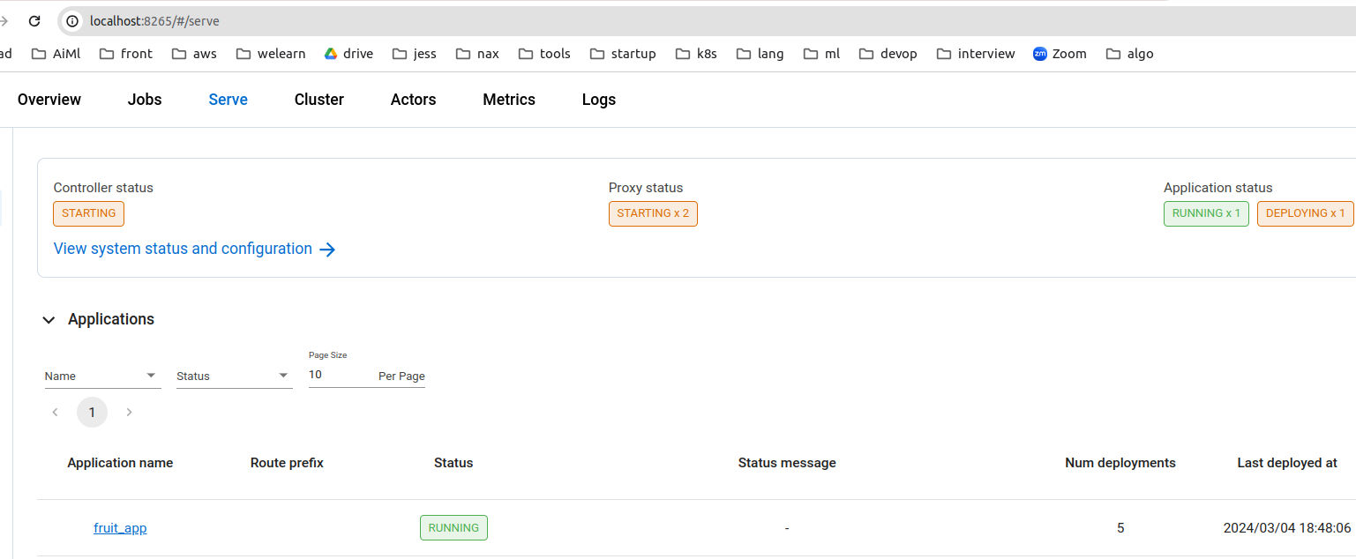Image resolution: width=1356 pixels, height=559 pixels.
Task: Click the RUNNING x 1 application status chip
Action: pyautogui.click(x=1206, y=213)
